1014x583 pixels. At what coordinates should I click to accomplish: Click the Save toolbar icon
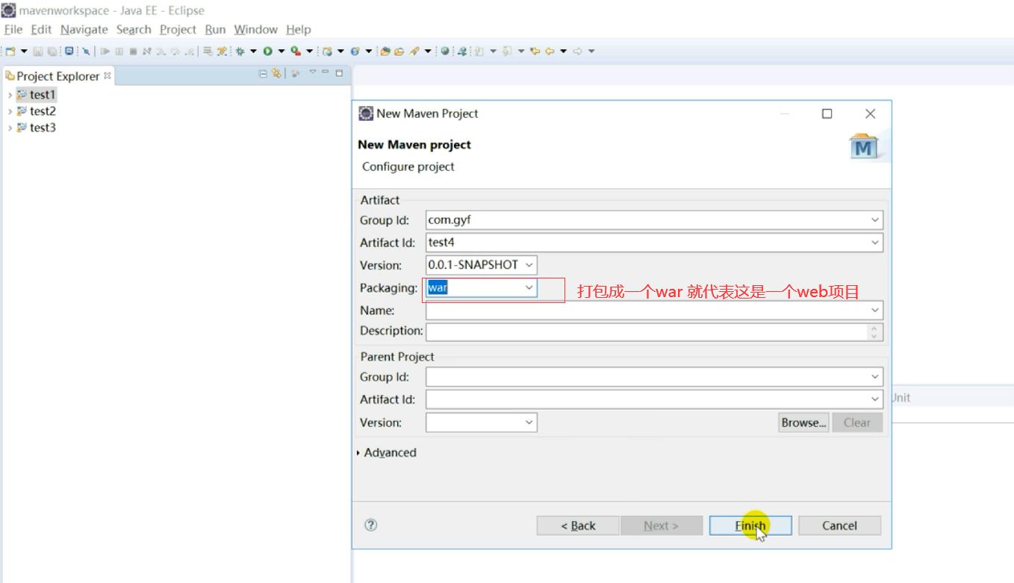coord(38,52)
